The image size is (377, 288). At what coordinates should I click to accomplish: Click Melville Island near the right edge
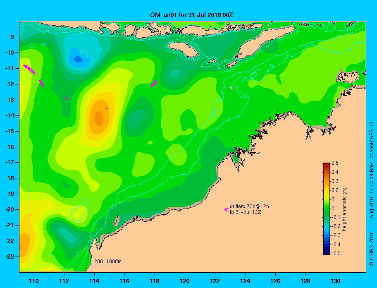(x=347, y=77)
